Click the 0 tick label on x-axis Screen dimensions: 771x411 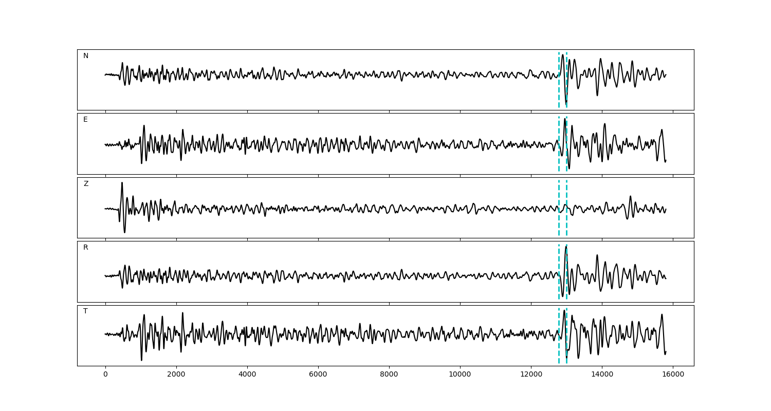105,375
